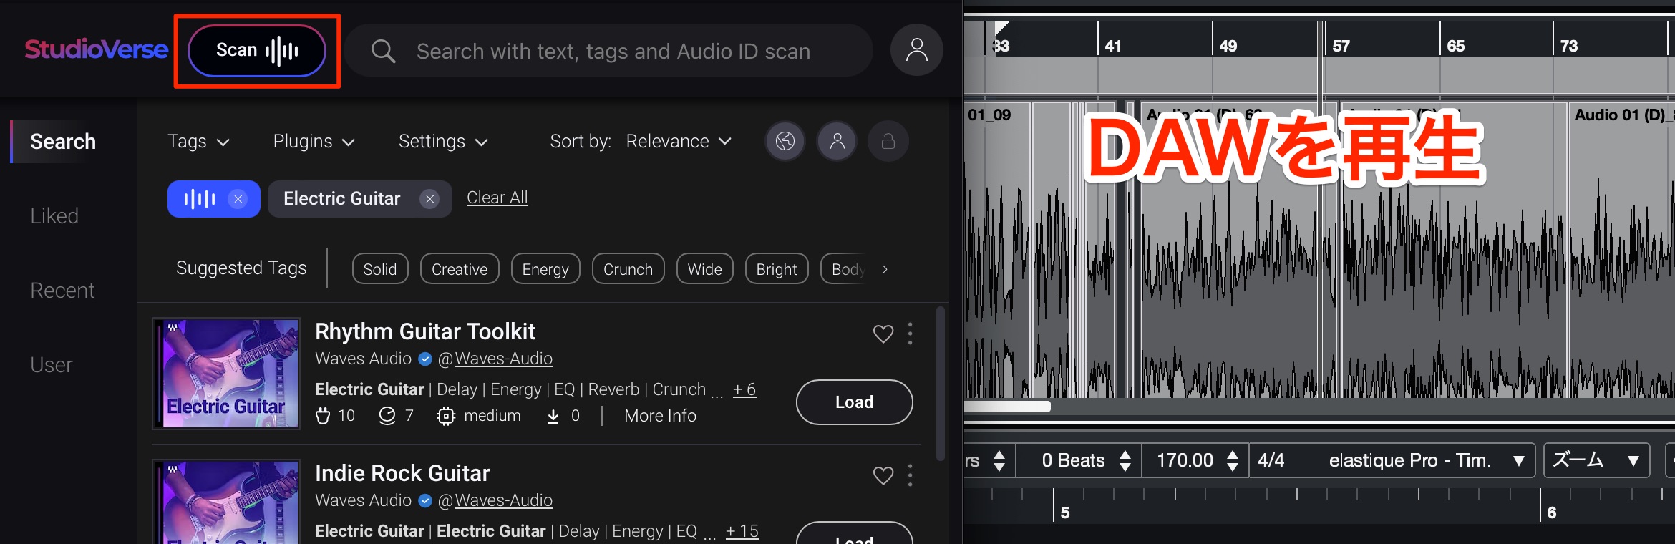Load the Rhythm Guitar Toolkit preset
The image size is (1675, 544).
coord(854,402)
